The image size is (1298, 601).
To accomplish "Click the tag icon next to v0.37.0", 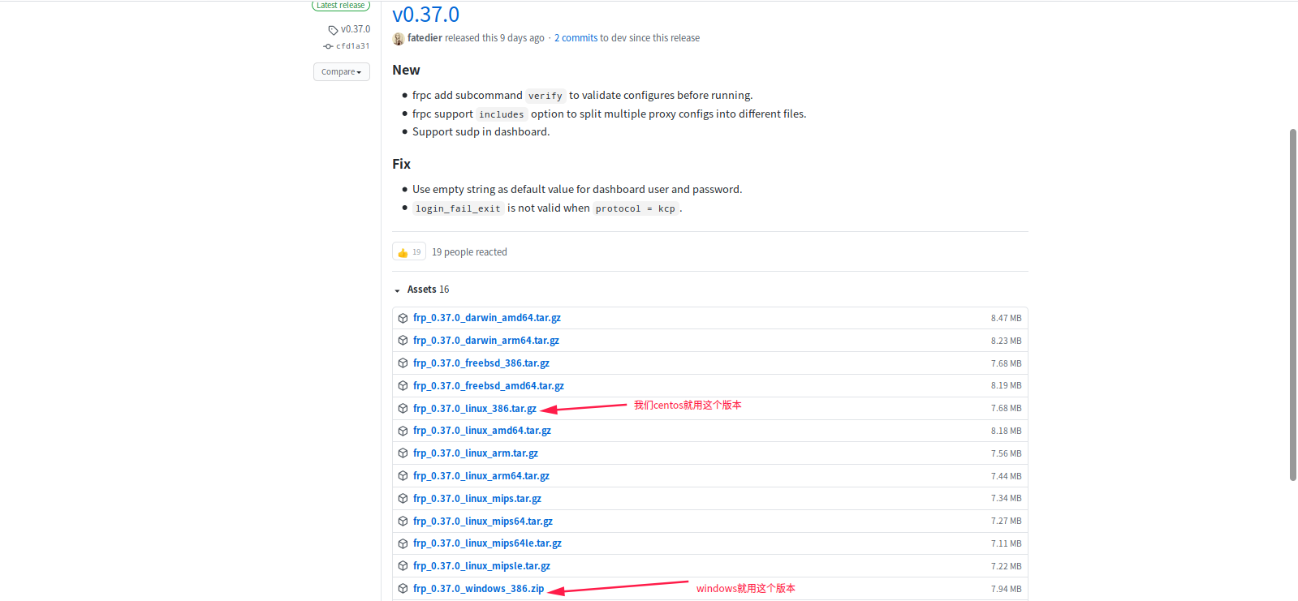I will 333,30.
